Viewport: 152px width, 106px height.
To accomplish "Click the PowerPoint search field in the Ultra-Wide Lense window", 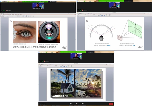I will 72,14.
